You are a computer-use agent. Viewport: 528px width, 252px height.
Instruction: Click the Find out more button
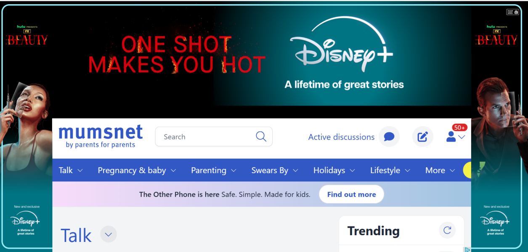pos(351,194)
